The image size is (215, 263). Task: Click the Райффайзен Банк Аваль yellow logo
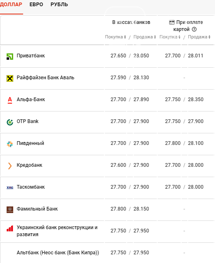[10, 78]
